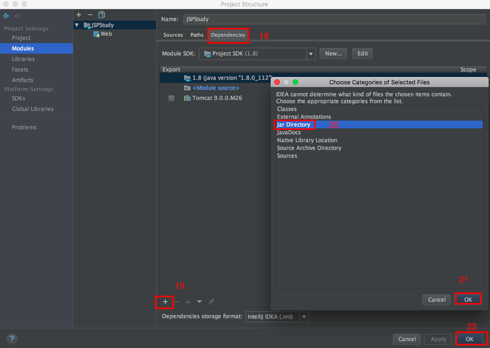Screen dimensions: 490x348
Task: Go forward with the right arrow icon
Action: click(17, 16)
